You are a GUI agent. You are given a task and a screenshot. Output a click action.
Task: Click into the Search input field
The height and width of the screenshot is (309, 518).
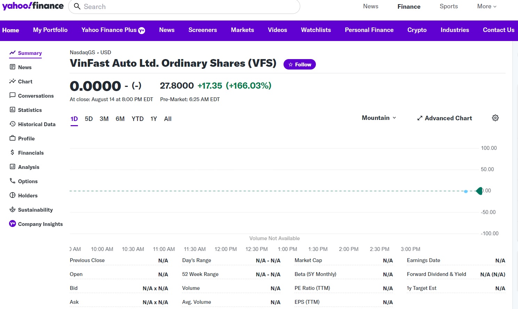[x=188, y=7]
